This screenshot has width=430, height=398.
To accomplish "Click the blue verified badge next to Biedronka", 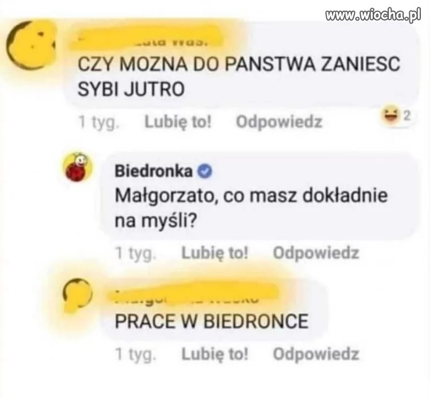I will (205, 171).
